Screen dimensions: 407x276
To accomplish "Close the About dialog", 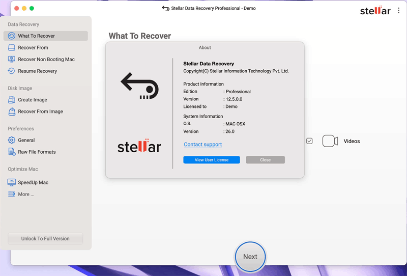I will pos(265,160).
